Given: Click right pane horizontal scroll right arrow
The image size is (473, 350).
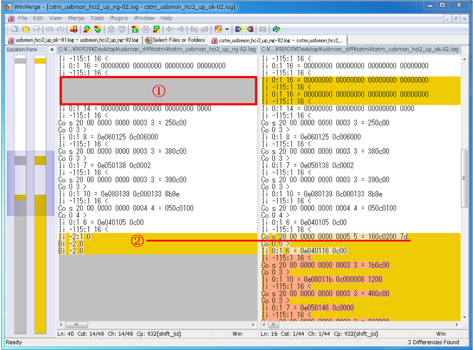Looking at the screenshot, I should [456, 325].
